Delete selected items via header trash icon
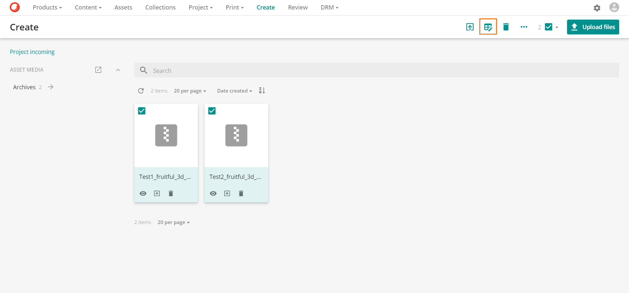 tap(506, 27)
